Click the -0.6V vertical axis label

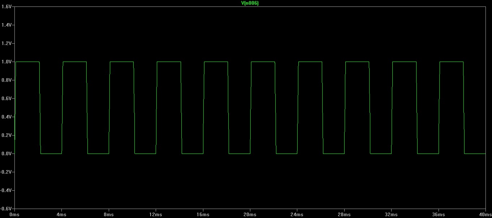6,209
